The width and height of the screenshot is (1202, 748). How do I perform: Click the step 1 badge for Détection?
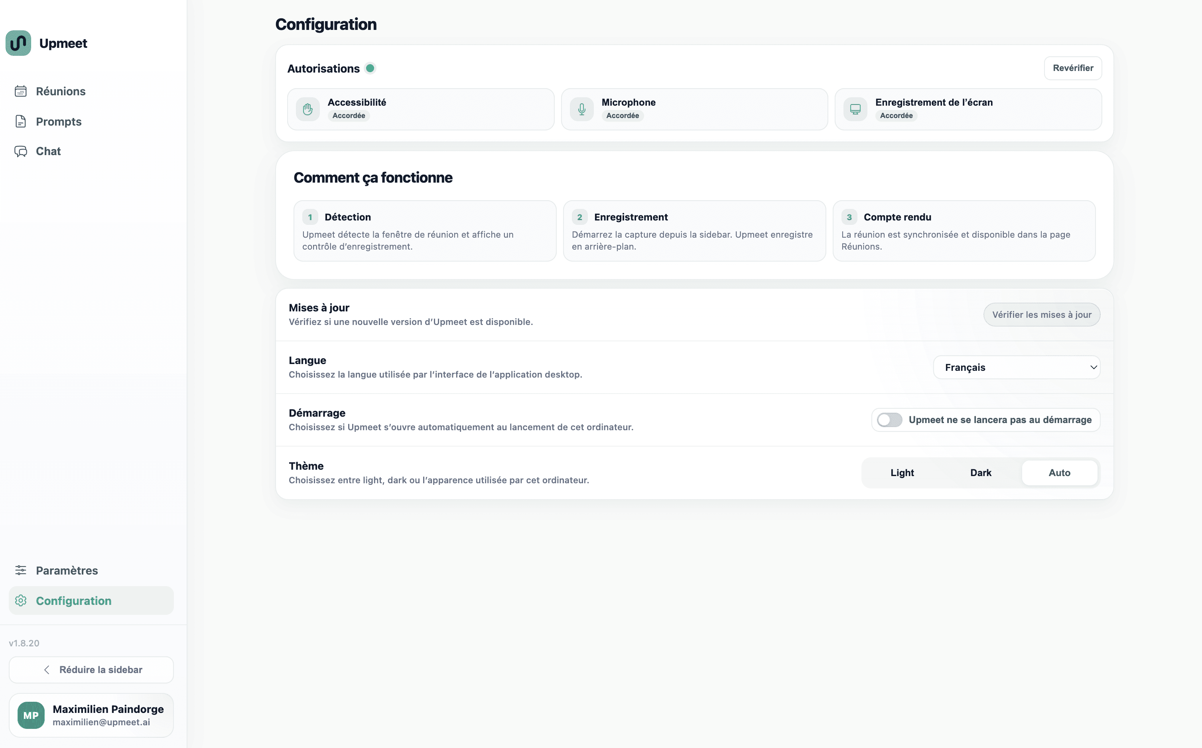click(310, 217)
